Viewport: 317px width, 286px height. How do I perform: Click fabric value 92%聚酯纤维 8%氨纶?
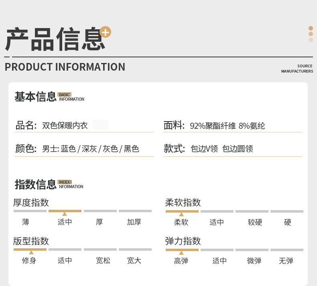[227, 126]
